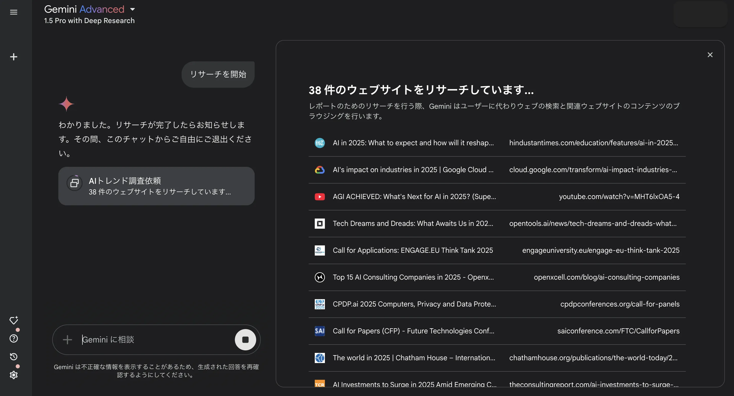Click the attach plus icon in input box
The height and width of the screenshot is (396, 734).
(x=67, y=339)
